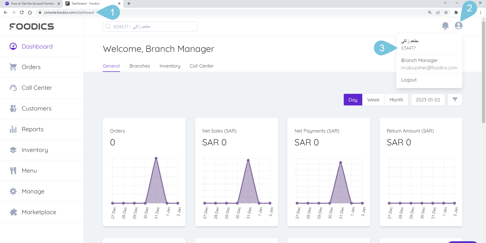This screenshot has width=486, height=243.
Task: Click the browser forward arrow
Action: [x=14, y=12]
